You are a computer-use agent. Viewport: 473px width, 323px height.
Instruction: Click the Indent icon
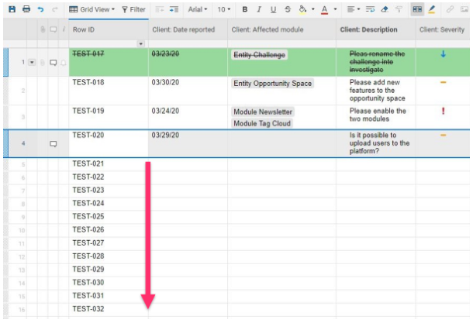pyautogui.click(x=174, y=9)
